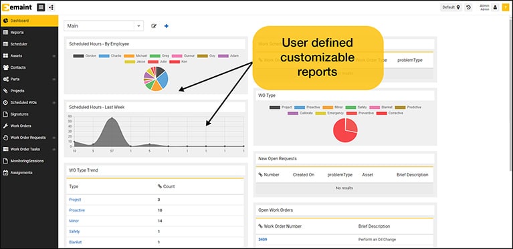Screen dimensions: 513x249
Task: Expand the Work Order Requests submenu arrow
Action: [54, 138]
